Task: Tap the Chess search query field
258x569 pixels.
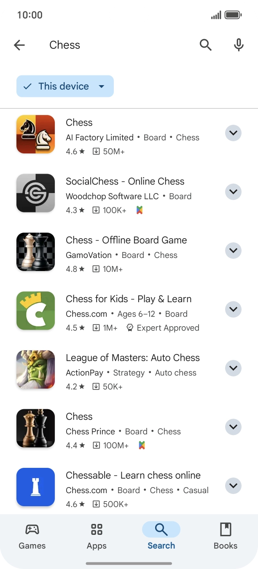Action: tap(64, 45)
